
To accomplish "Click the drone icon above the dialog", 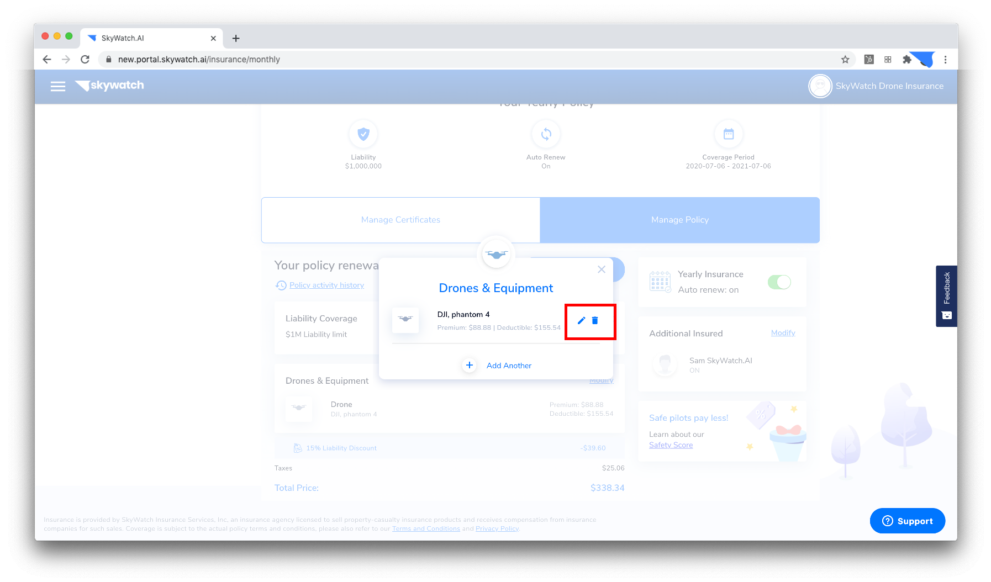I will point(496,255).
